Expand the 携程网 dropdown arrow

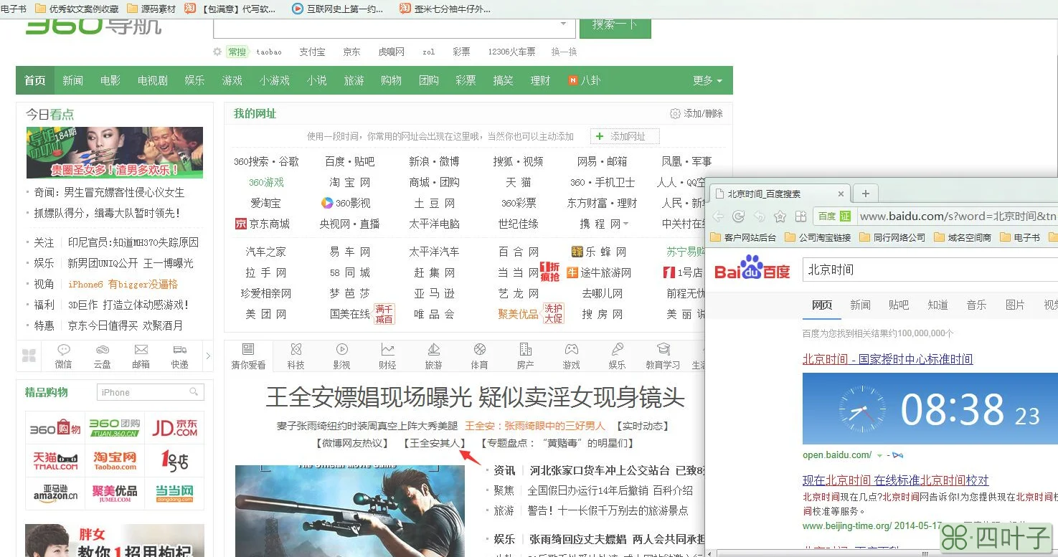[x=625, y=224]
